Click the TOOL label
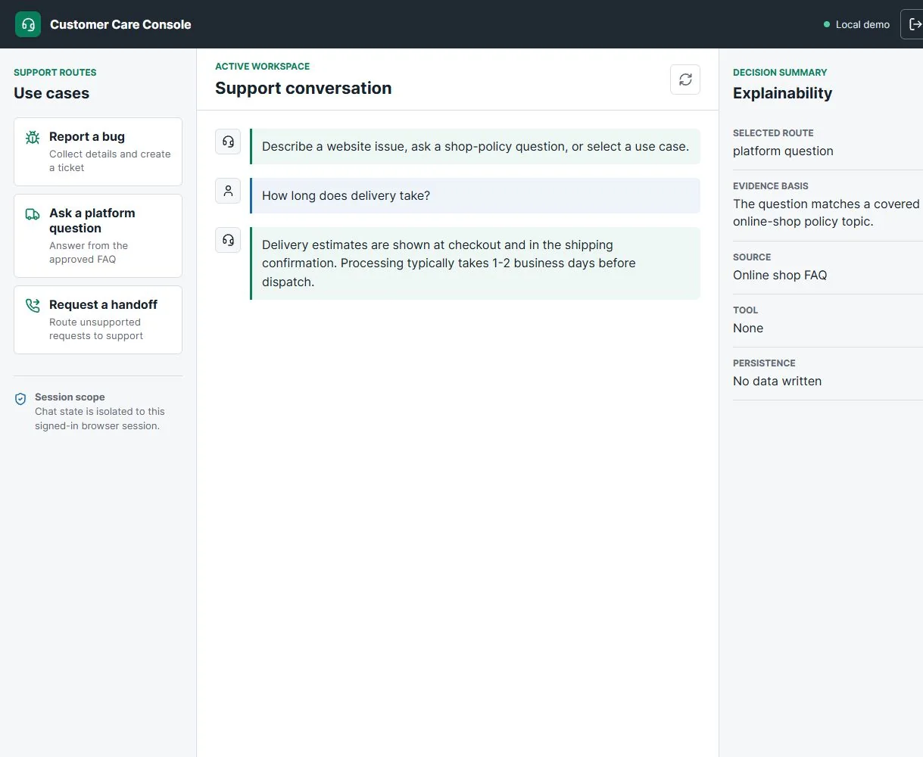923x757 pixels. (745, 310)
